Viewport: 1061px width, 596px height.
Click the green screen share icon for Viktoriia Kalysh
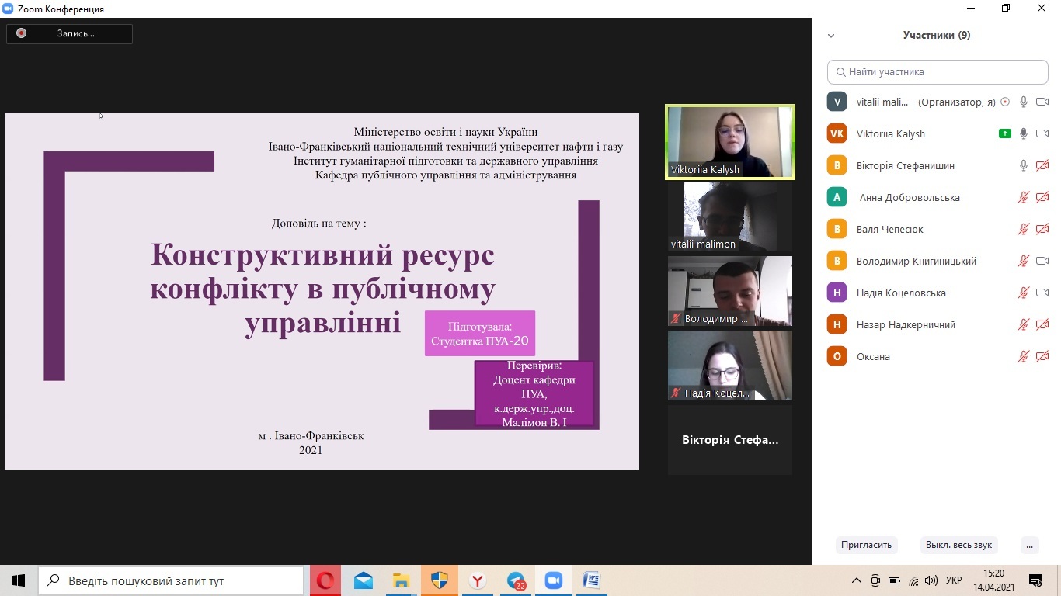tap(1005, 133)
